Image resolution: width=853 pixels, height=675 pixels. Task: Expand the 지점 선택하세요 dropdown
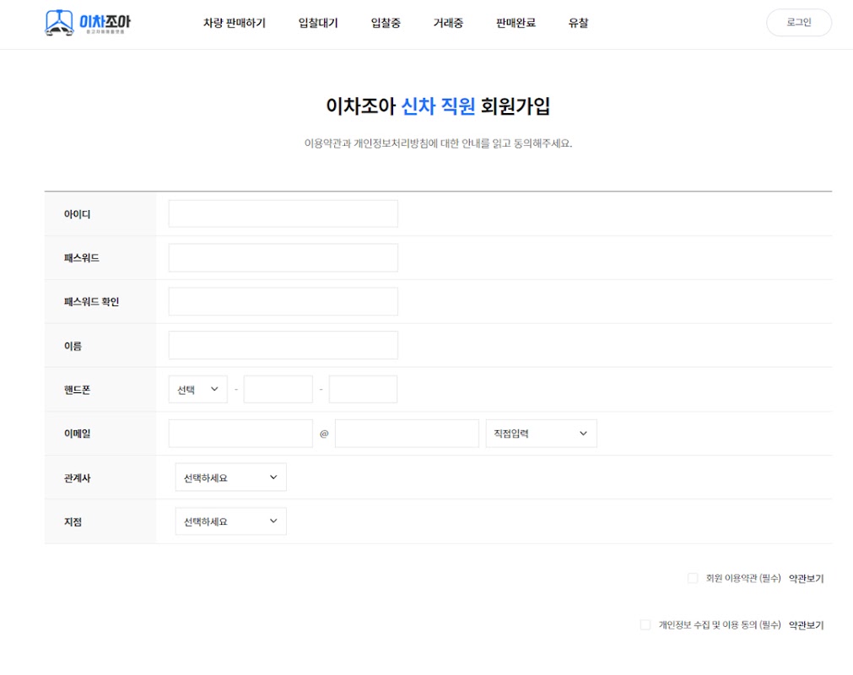[x=230, y=521]
